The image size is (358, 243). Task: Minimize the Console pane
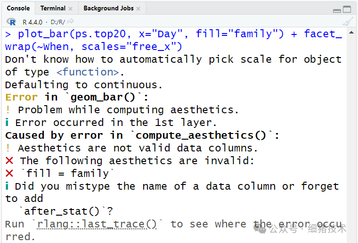tap(337, 9)
